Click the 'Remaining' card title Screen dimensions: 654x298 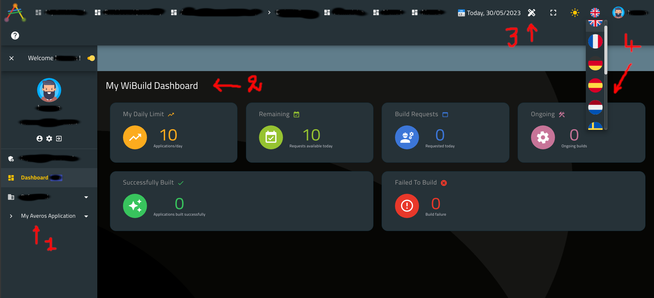point(274,114)
